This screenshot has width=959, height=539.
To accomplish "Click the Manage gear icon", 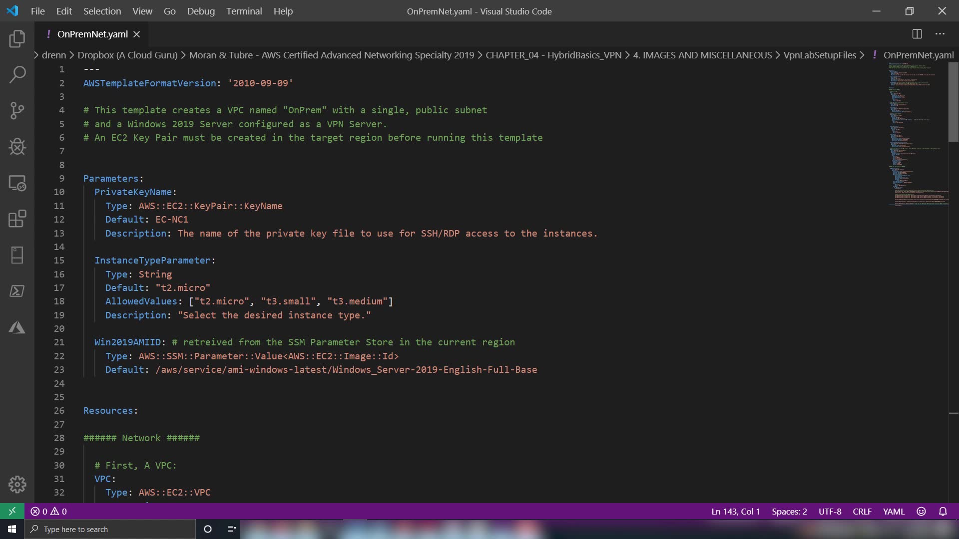I will click(17, 484).
